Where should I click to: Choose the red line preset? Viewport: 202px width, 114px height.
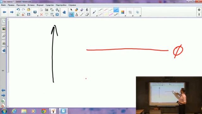tap(106, 10)
